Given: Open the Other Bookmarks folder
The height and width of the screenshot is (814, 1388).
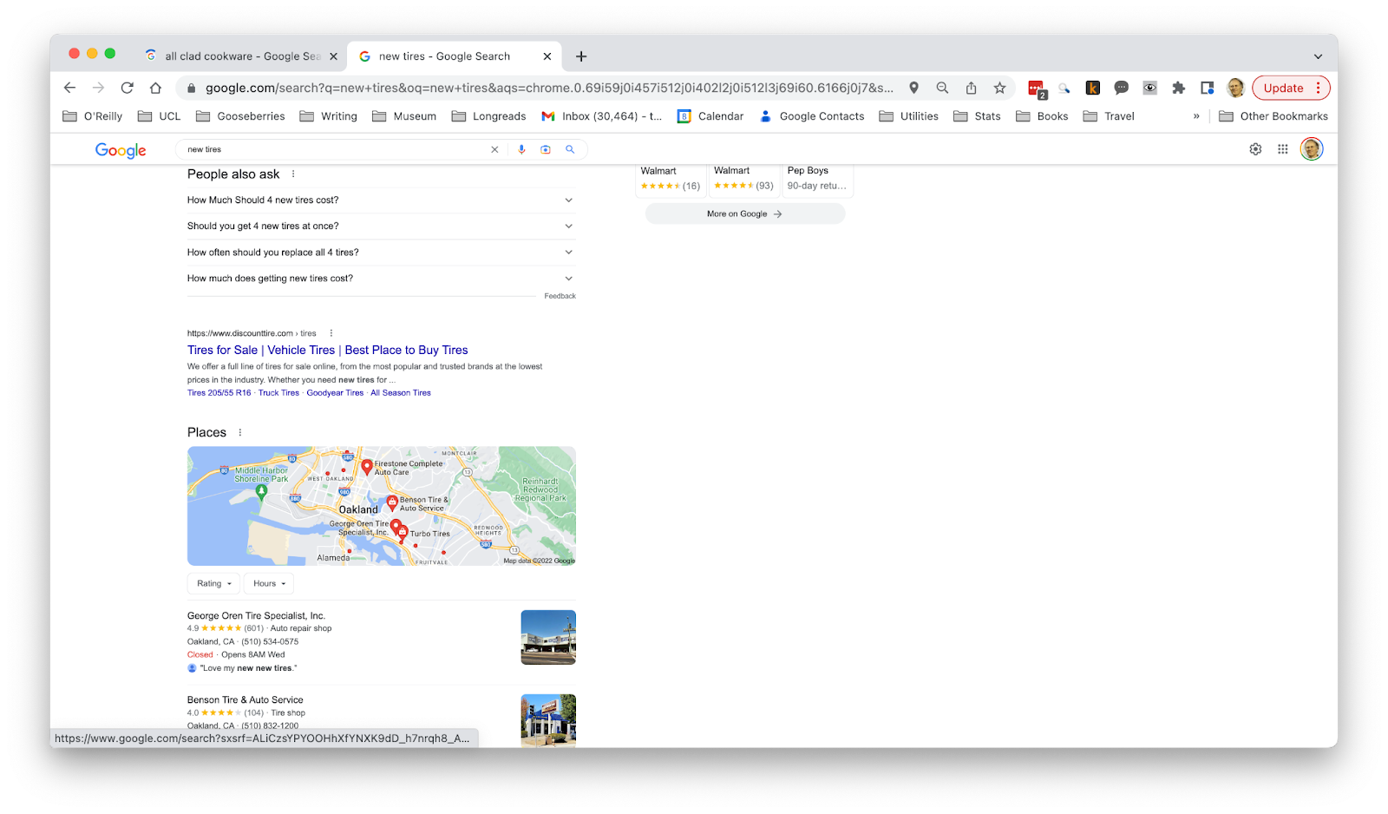Looking at the screenshot, I should 1273,116.
